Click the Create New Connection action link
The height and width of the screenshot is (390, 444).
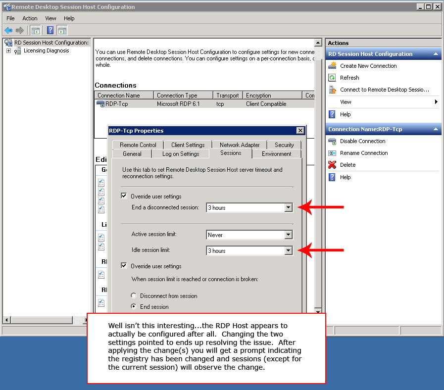click(368, 66)
